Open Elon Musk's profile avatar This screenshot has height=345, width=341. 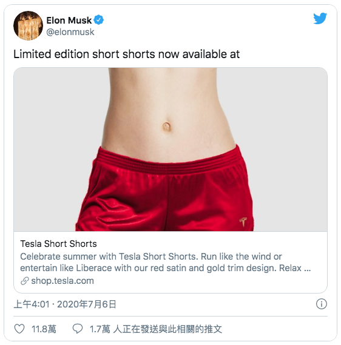29,26
